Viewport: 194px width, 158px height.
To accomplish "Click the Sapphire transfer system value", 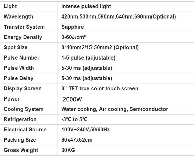I will point(73,27).
